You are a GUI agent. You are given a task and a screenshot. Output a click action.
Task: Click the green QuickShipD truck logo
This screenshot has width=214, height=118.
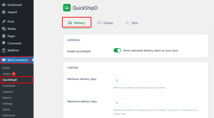click(67, 8)
